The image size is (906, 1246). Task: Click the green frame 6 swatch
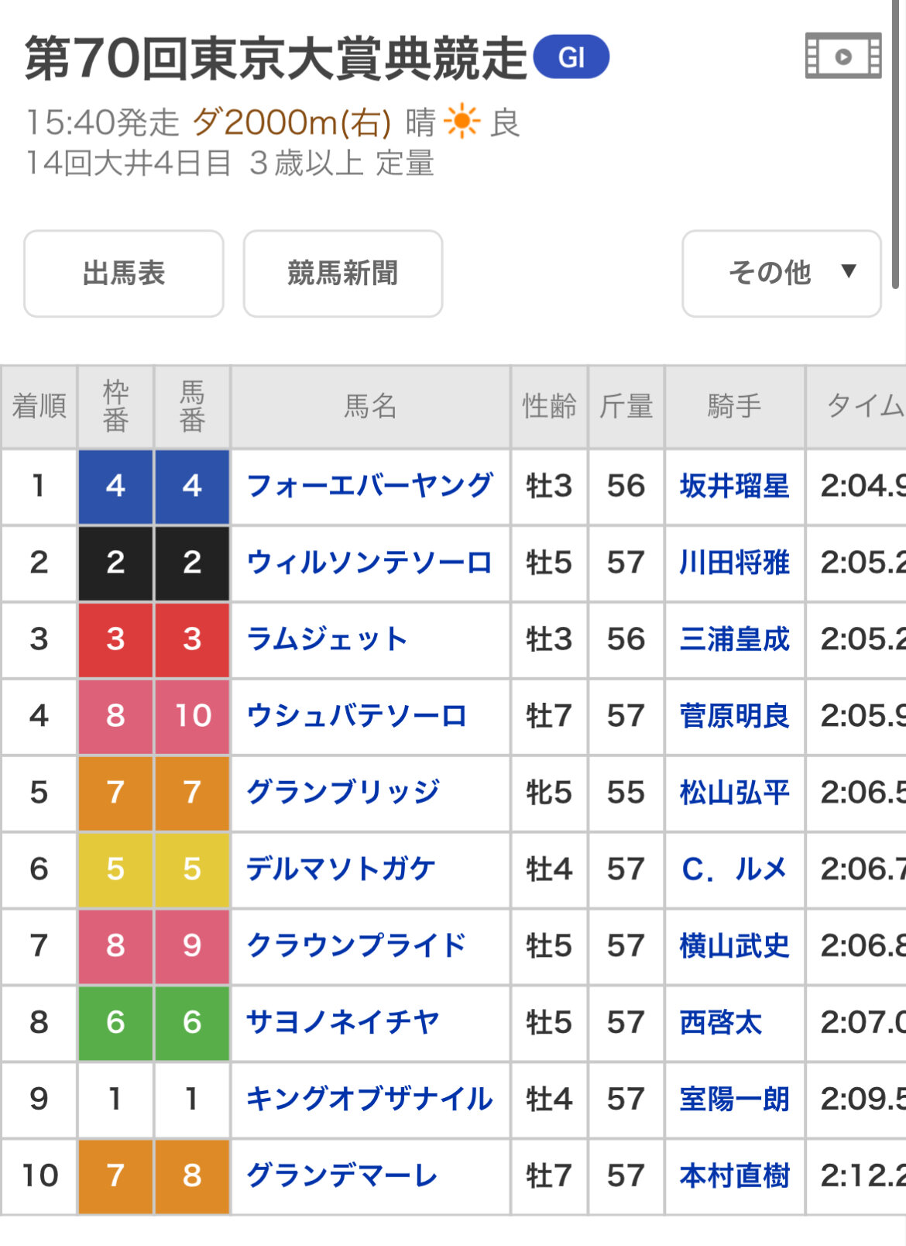pyautogui.click(x=115, y=1022)
